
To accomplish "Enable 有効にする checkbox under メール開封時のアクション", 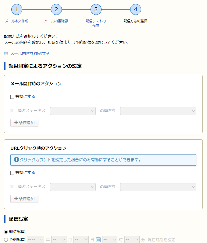I will coord(12,97).
